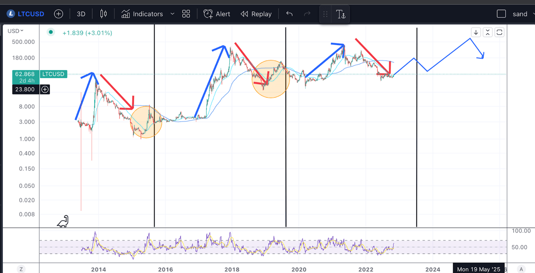This screenshot has width=535, height=273.
Task: Open the layout setup square icon
Action: [502, 14]
